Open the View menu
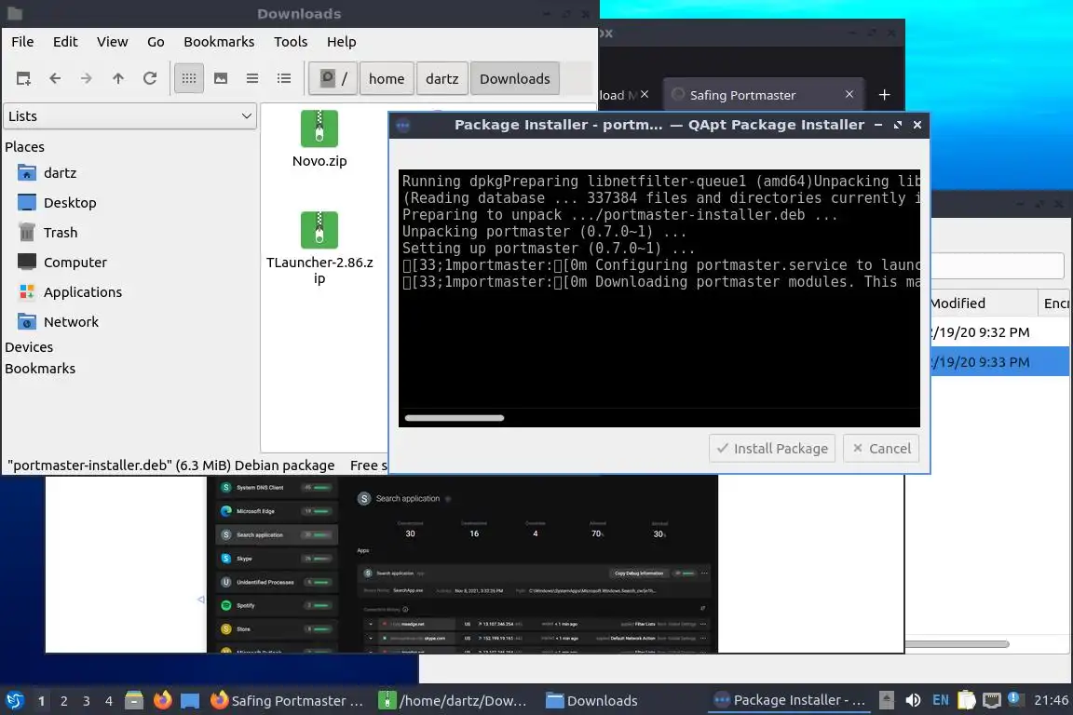The image size is (1073, 715). coord(112,42)
